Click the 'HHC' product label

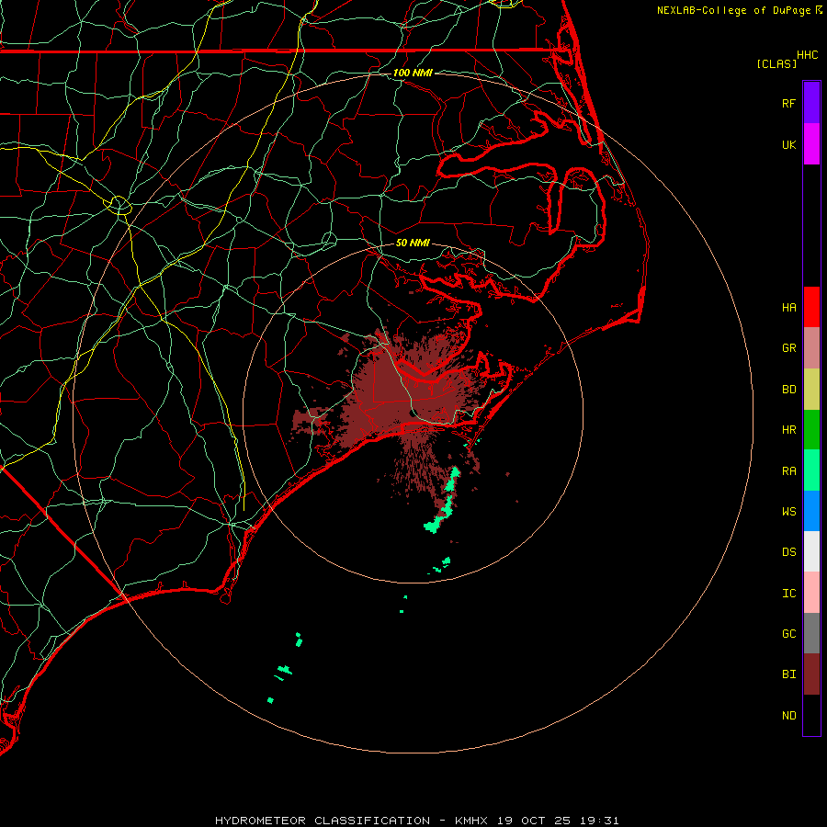(x=807, y=55)
